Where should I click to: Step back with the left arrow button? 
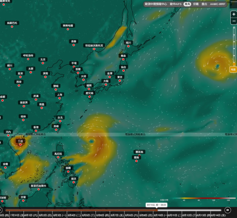coord(1,210)
